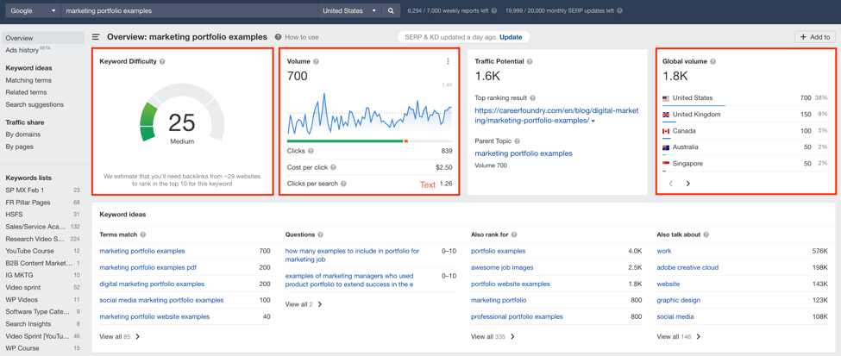Screen dimensions: 841x356
Task: Click help icon next to Cost per click
Action: [333, 167]
